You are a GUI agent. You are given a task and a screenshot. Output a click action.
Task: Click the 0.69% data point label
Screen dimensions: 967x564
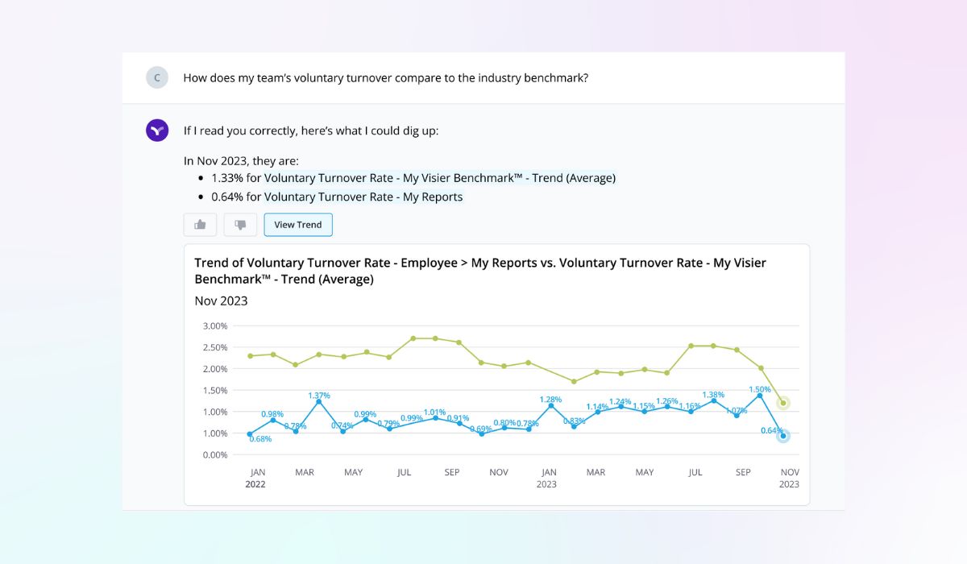click(481, 429)
